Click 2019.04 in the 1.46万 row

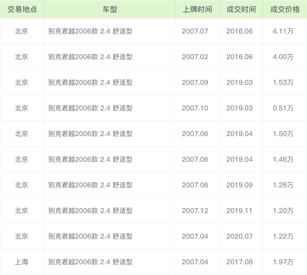(240, 159)
